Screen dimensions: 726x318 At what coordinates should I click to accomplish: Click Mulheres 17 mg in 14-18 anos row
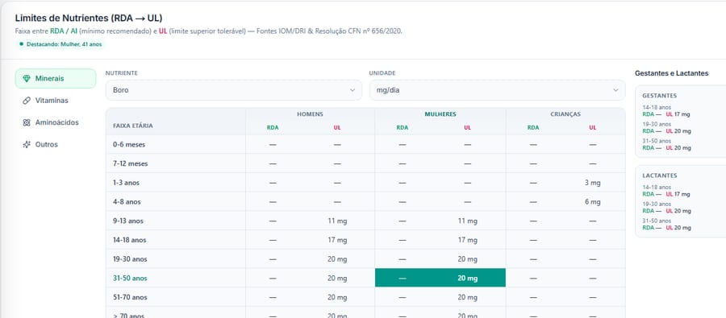coord(468,241)
